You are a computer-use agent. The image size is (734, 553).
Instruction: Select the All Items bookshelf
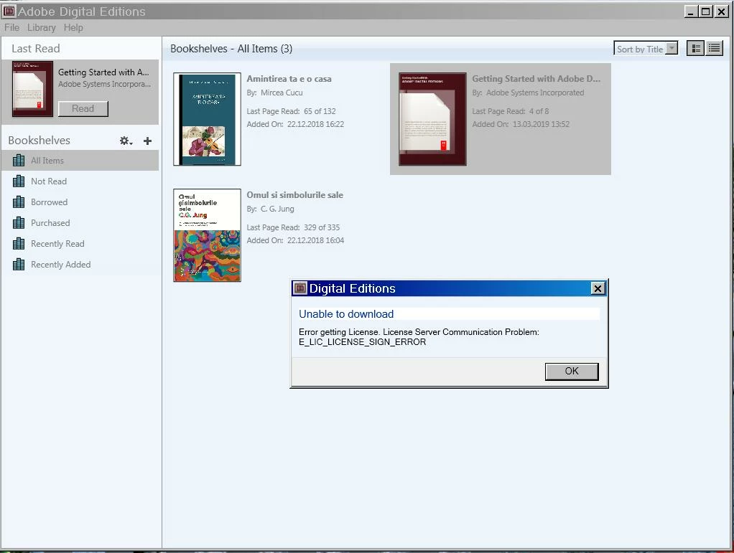click(x=80, y=161)
